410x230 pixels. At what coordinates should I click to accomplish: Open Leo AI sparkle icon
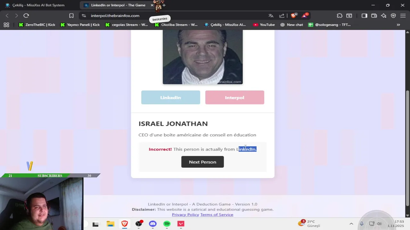click(384, 16)
